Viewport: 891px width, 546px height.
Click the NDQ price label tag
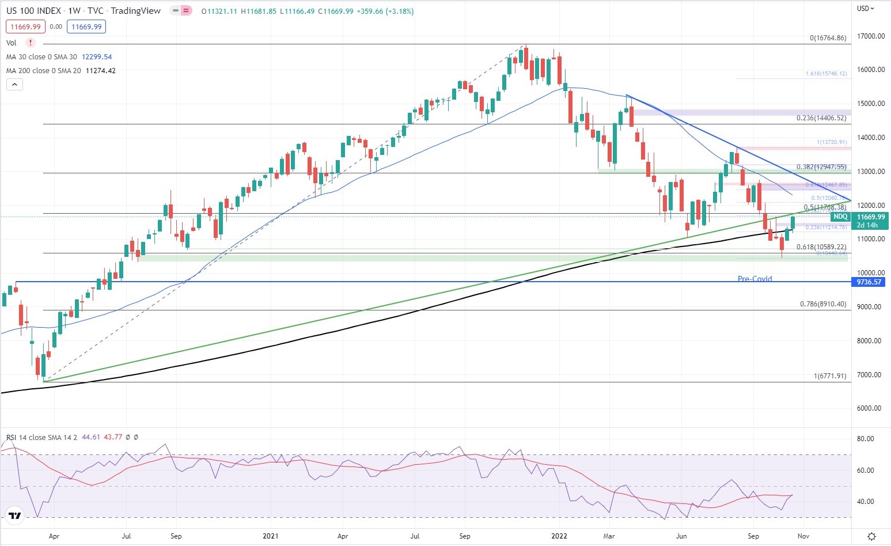(841, 217)
